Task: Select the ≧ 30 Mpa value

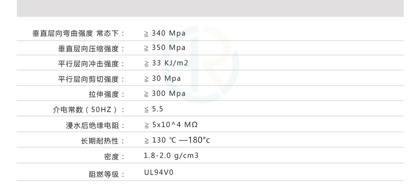Action: pyautogui.click(x=162, y=78)
